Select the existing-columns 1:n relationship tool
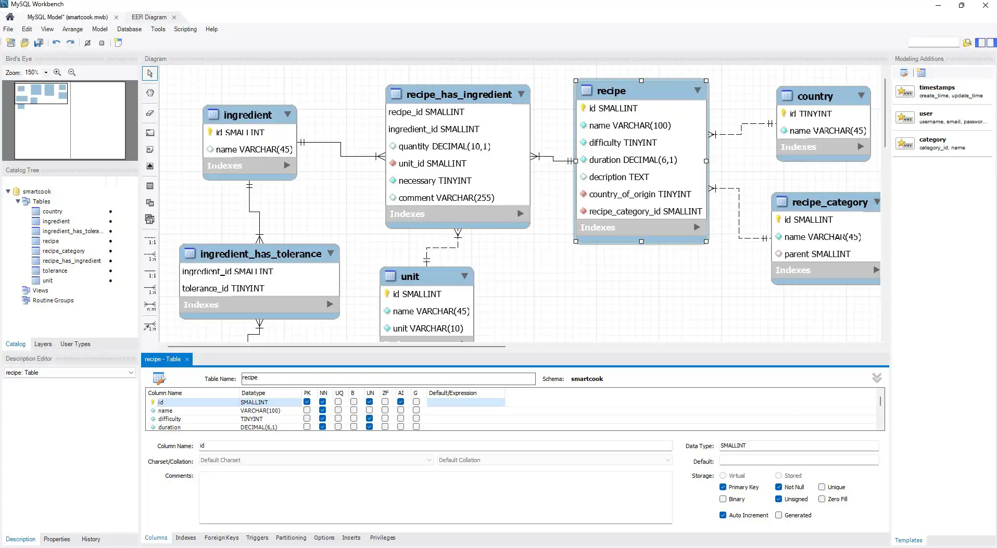Image resolution: width=997 pixels, height=548 pixels. tap(150, 326)
